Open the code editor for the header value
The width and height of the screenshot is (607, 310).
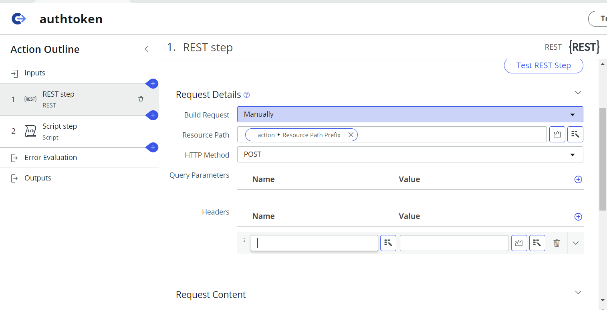tap(519, 243)
